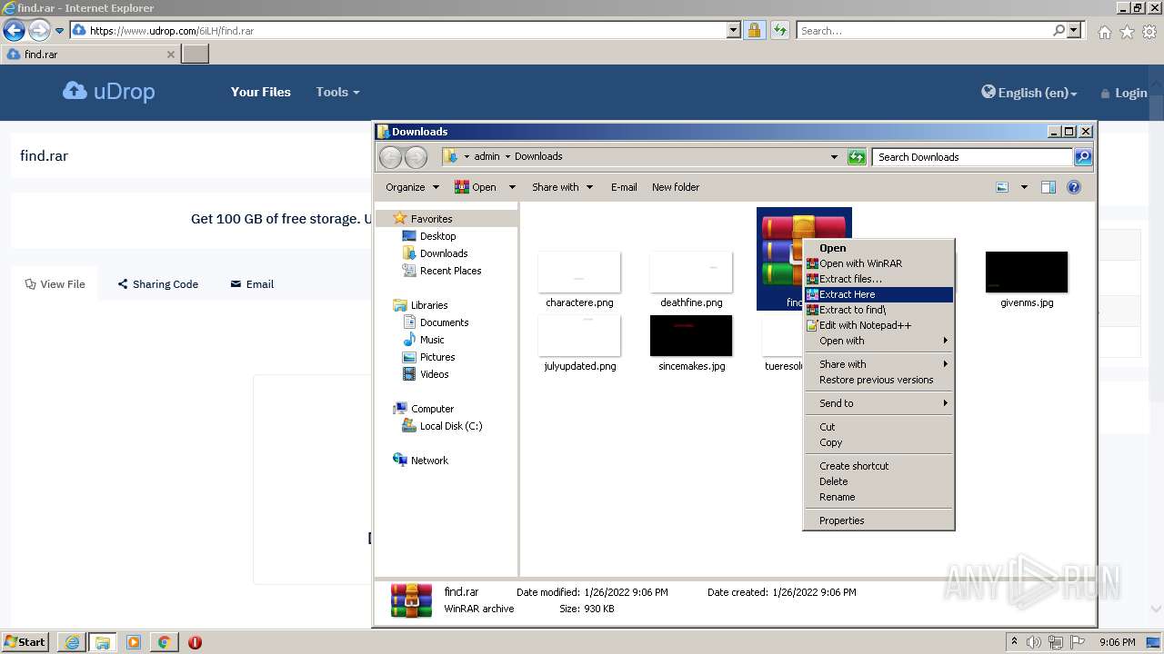Switch to the Sharing Code tab
1164x654 pixels.
point(157,284)
